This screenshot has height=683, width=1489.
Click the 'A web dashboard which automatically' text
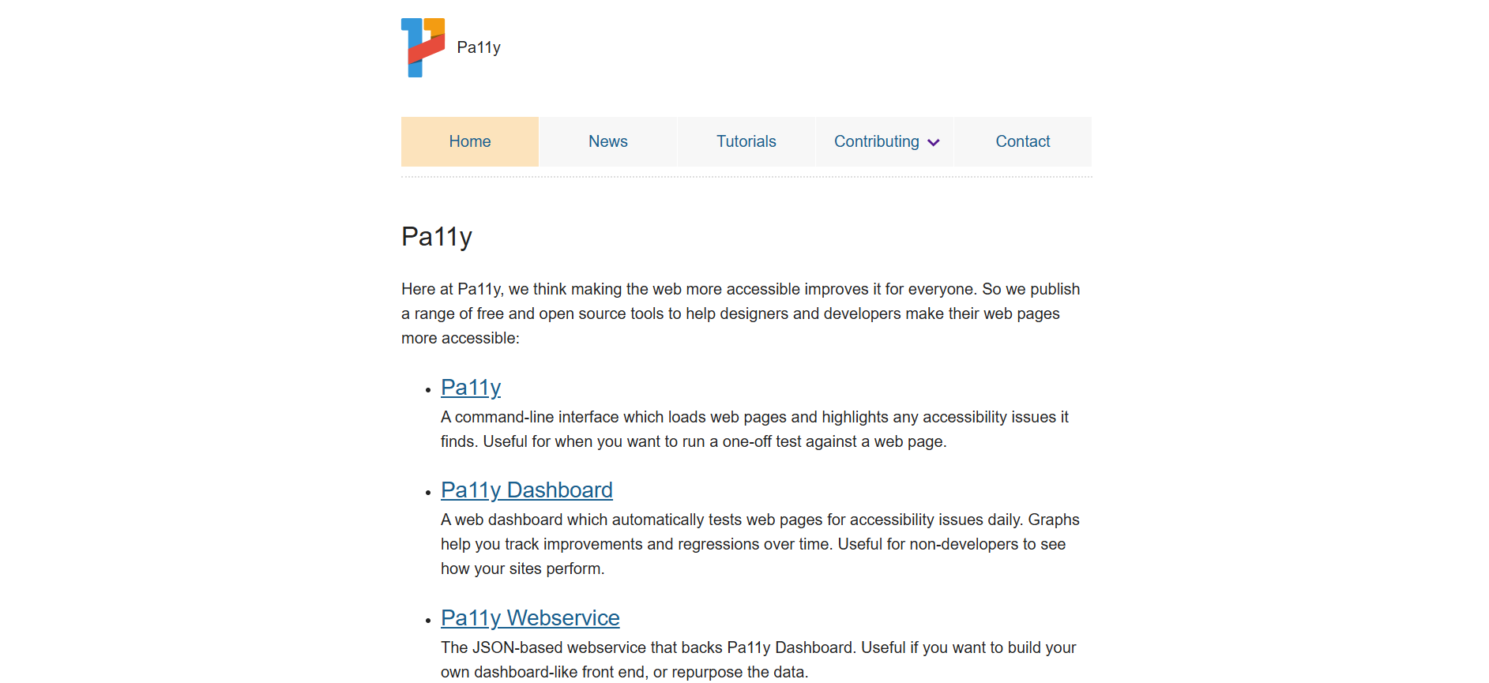(760, 544)
